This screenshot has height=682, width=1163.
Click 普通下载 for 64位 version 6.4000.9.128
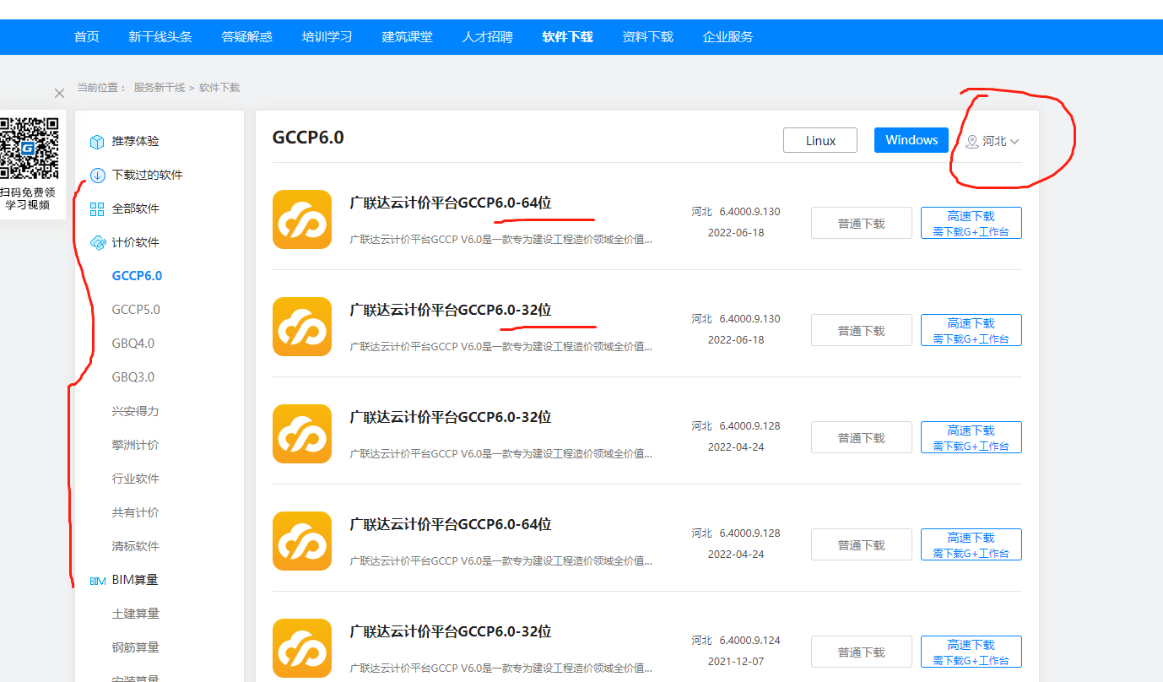[862, 545]
